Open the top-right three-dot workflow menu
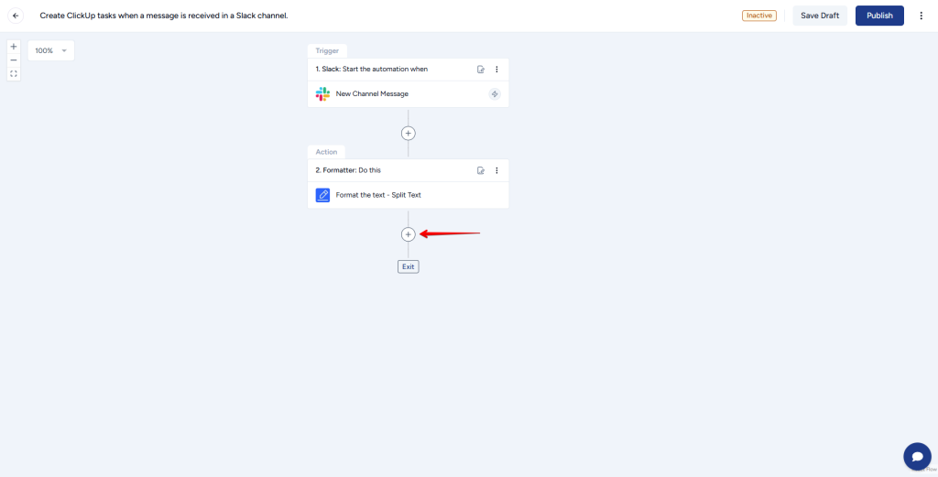This screenshot has height=477, width=938. [922, 16]
